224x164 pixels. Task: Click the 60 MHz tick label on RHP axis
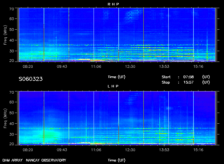[12, 19]
